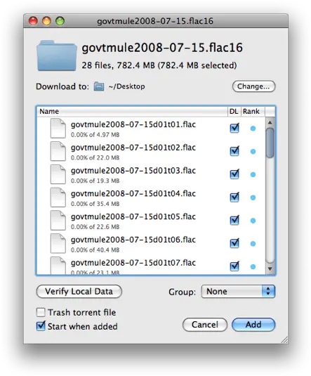Click the '0.00% of 19.3 MB' text
311x376 pixels.
(x=95, y=181)
